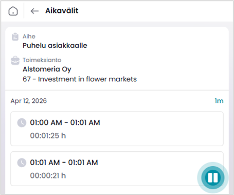Screen dimensions: 234x195
Task: Click the clipboard icon beside Aihe
Action: (x=15, y=37)
